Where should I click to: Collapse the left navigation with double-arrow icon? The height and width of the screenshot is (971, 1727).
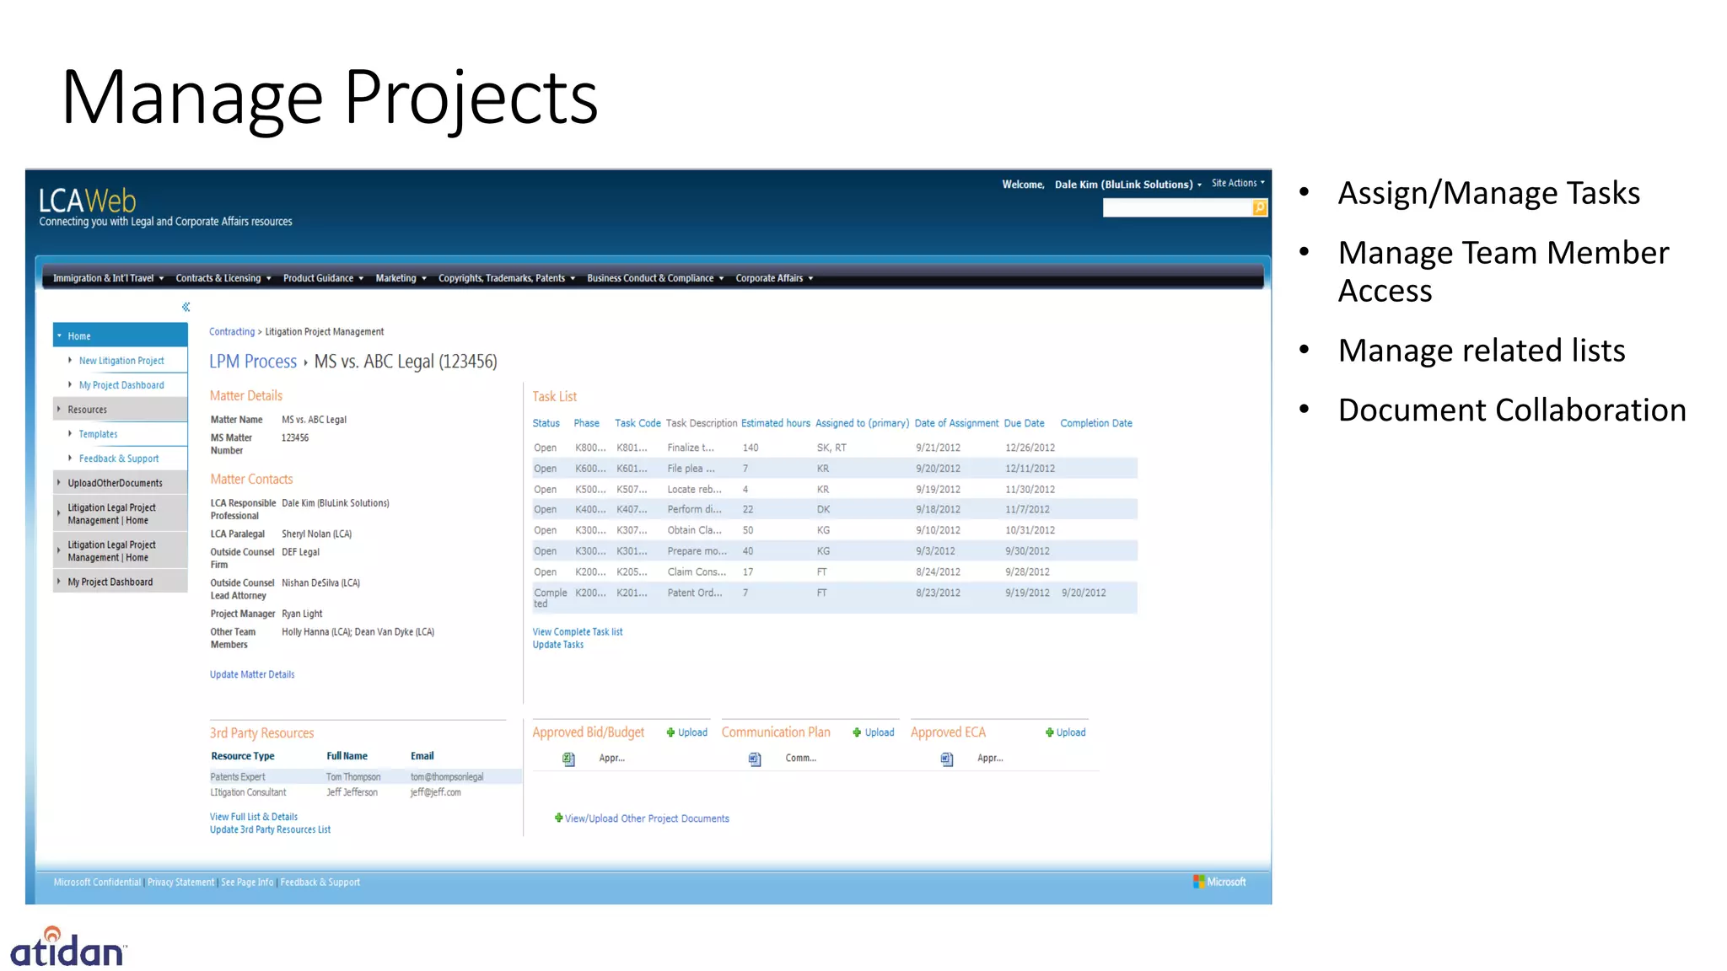[x=186, y=307]
